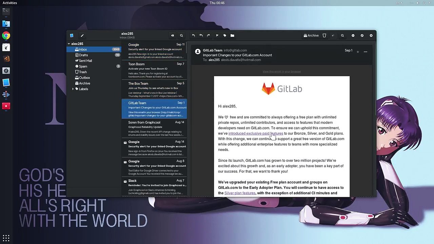Forward the selected message
This screenshot has height=244, width=434.
(x=208, y=35)
